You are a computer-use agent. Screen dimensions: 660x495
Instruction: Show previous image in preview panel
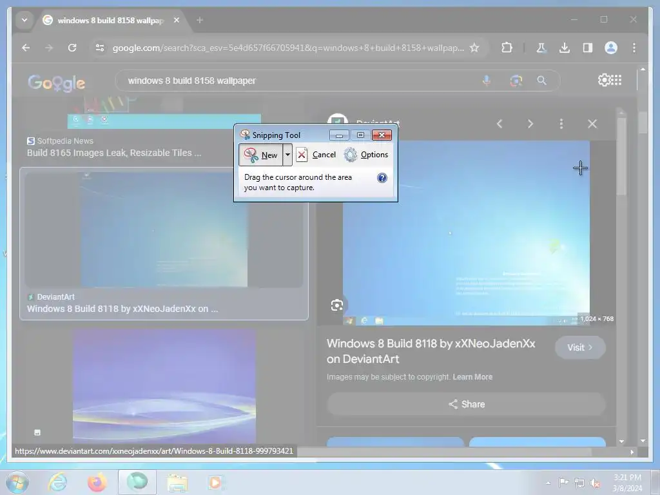(x=500, y=124)
